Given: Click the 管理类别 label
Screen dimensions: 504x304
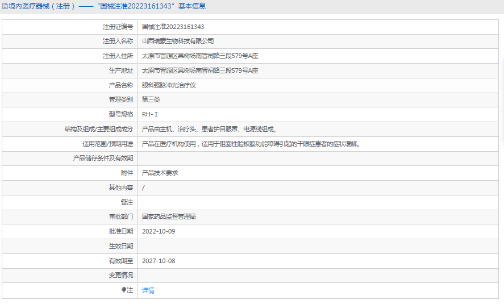Looking at the screenshot, I should tap(121, 99).
